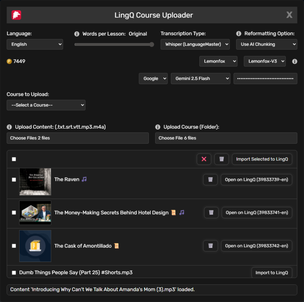Open the Language dropdown showing English
The height and width of the screenshot is (302, 304).
35,44
